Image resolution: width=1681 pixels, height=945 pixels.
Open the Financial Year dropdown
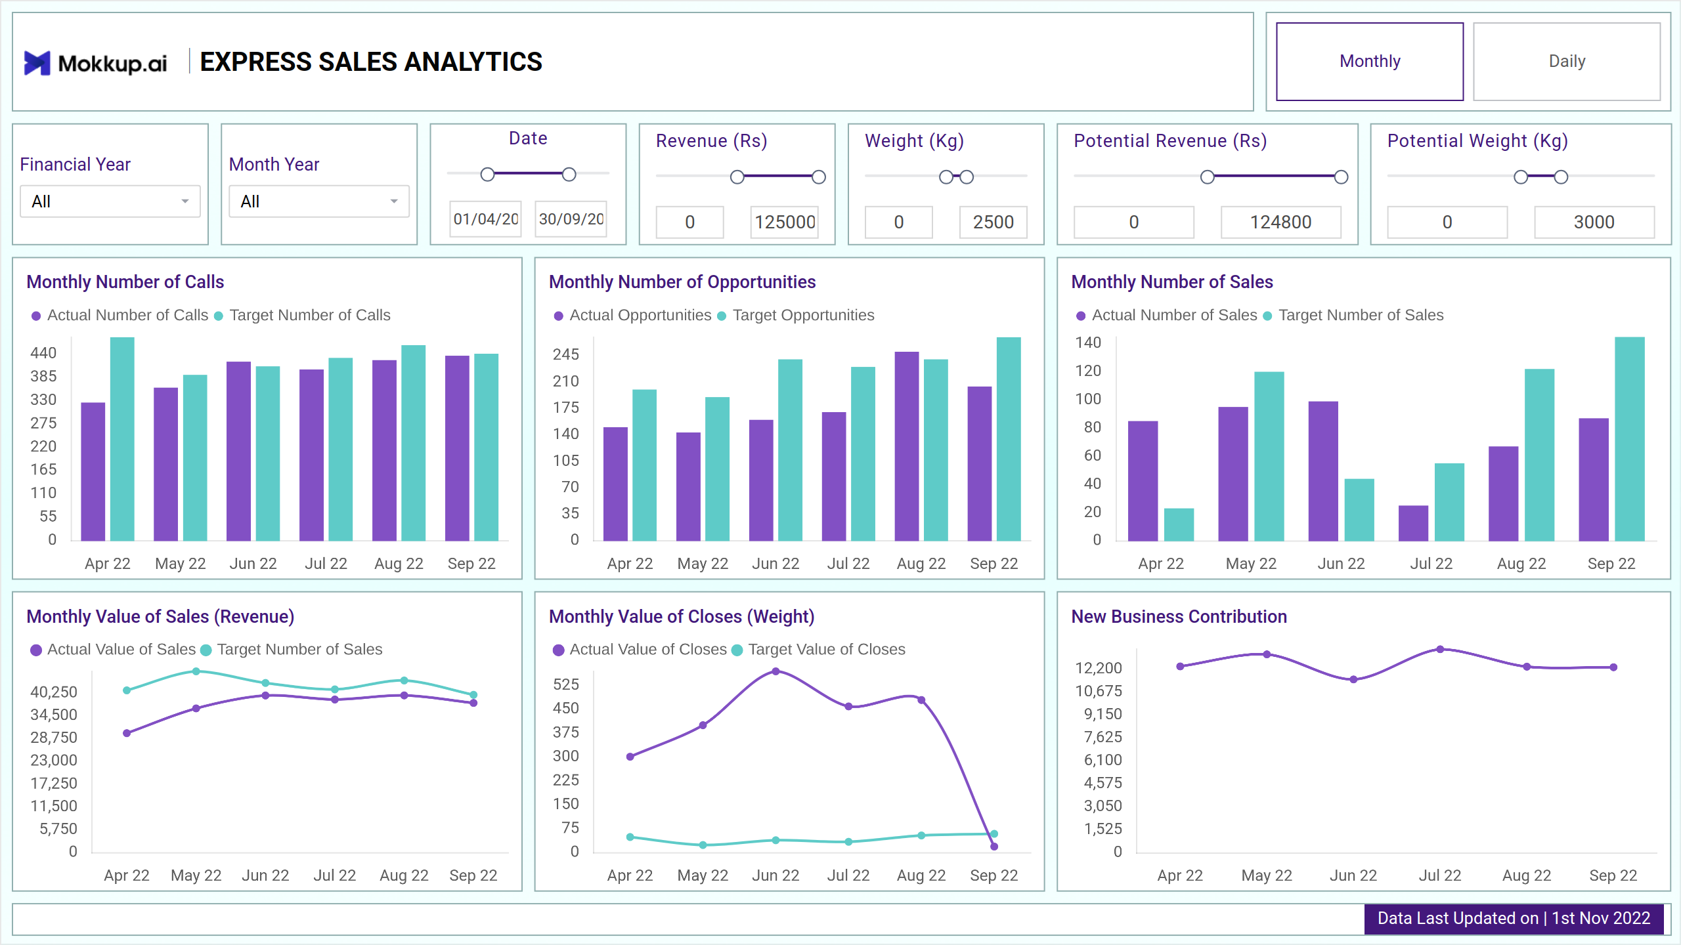click(x=110, y=201)
